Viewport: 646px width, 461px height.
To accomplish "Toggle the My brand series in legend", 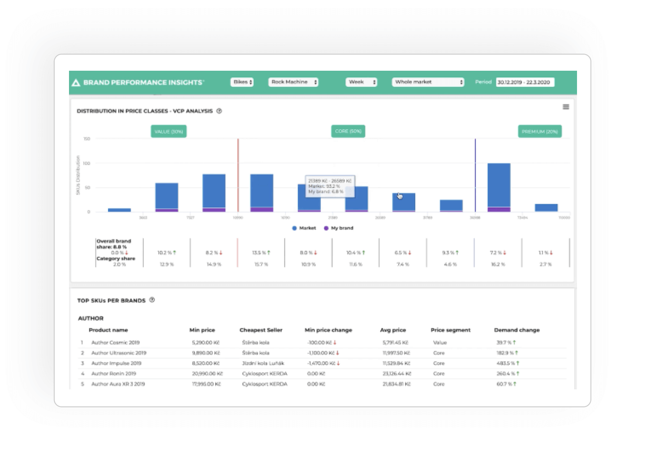I will 339,228.
